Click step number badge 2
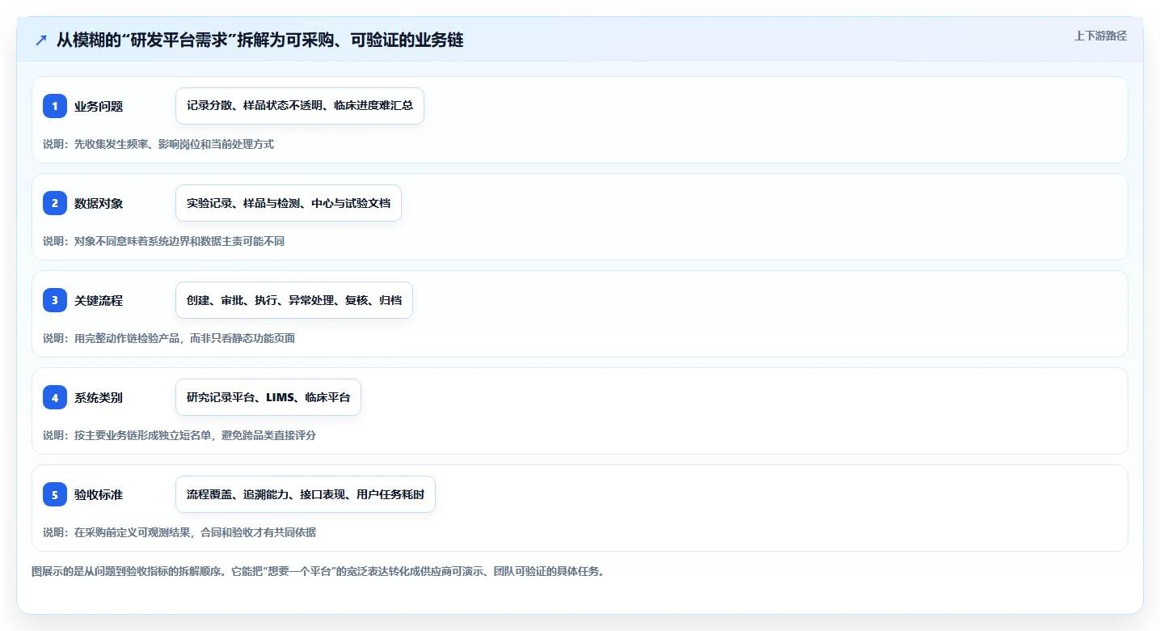This screenshot has height=631, width=1160. point(55,203)
